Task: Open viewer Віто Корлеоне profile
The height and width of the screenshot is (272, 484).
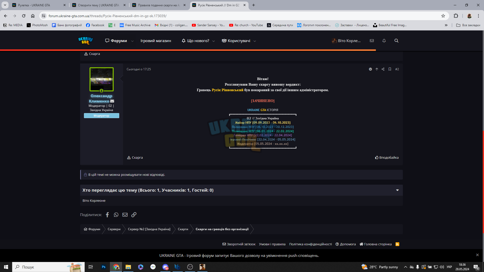Action: (94, 201)
